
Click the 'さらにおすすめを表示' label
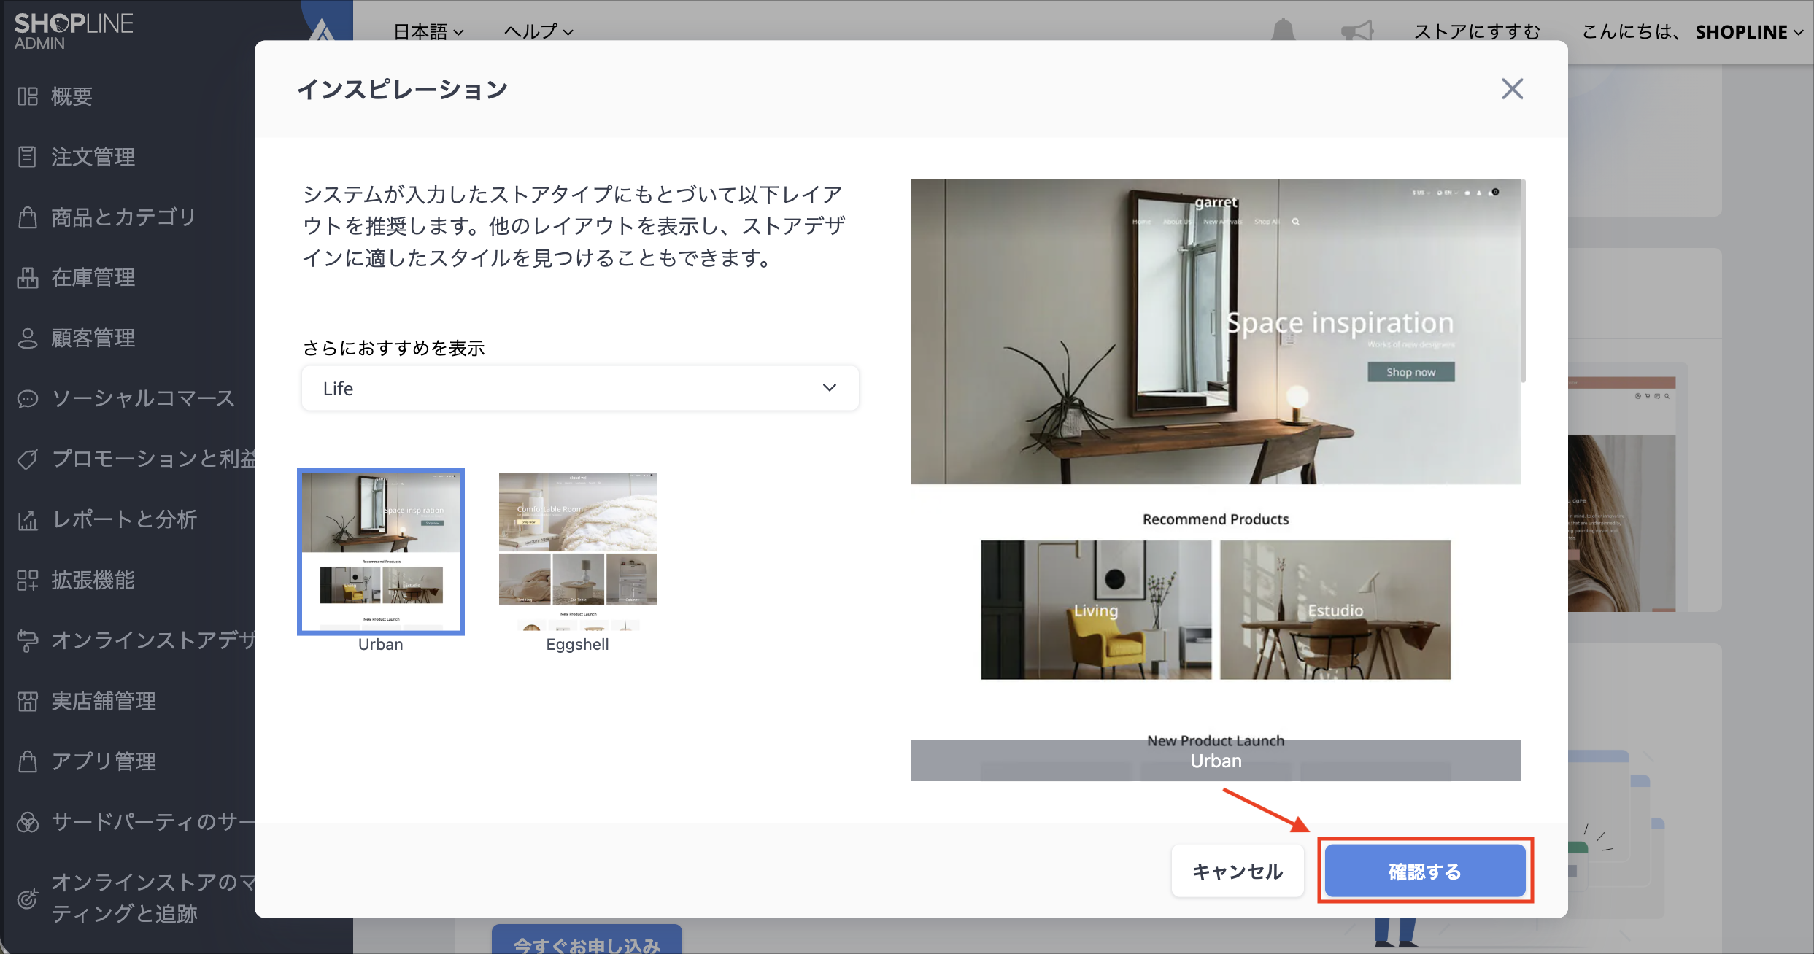click(x=394, y=348)
